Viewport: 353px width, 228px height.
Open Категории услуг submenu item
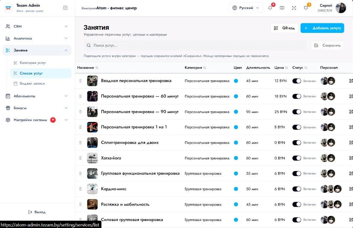tap(41, 63)
